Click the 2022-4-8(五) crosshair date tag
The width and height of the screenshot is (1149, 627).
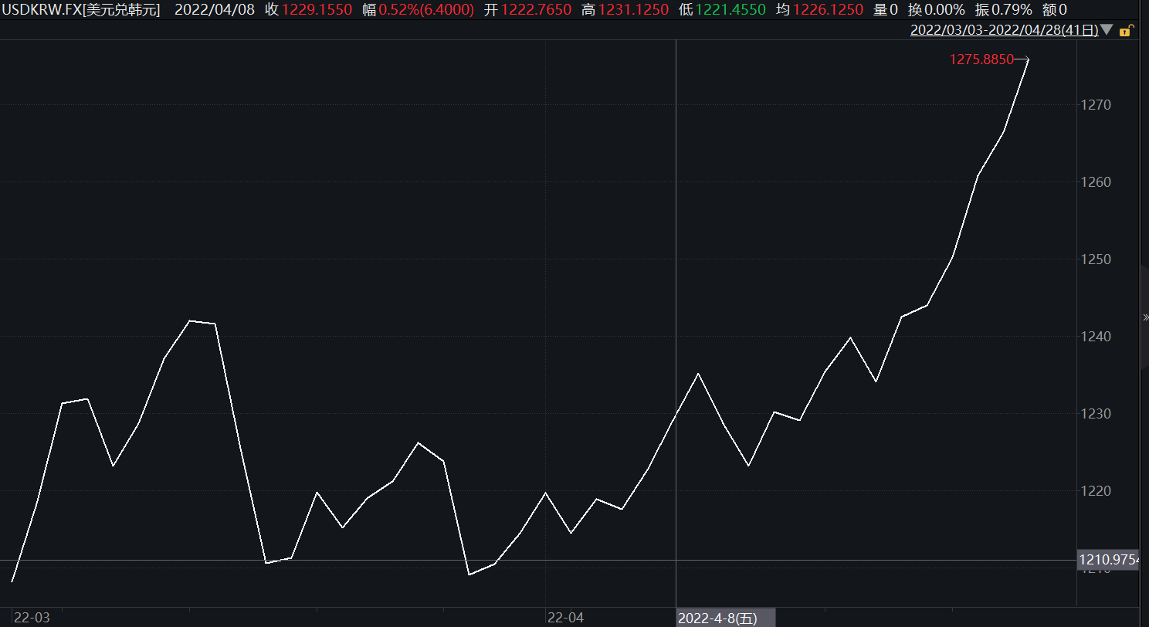717,619
